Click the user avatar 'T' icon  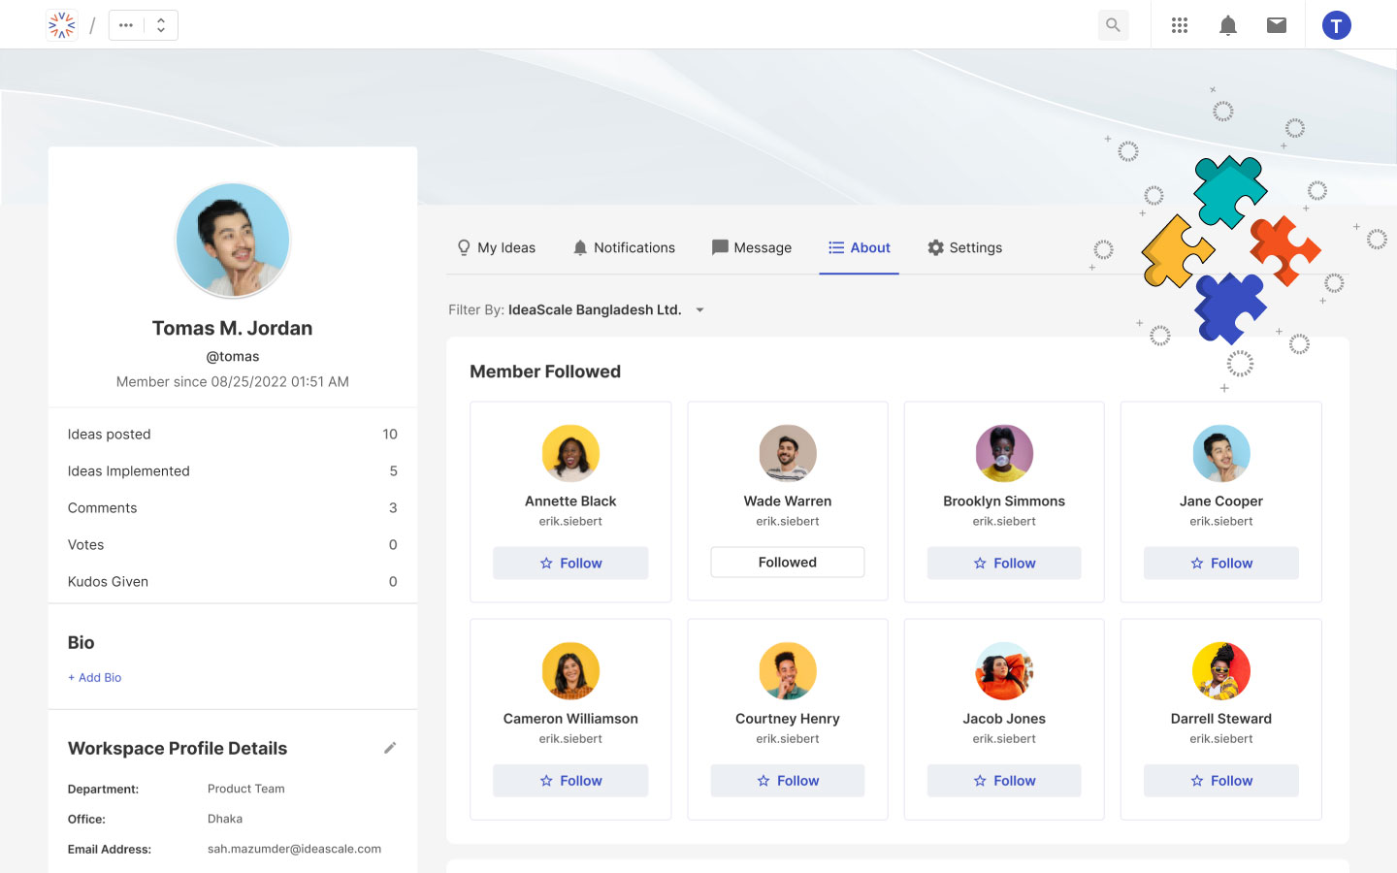click(1336, 25)
